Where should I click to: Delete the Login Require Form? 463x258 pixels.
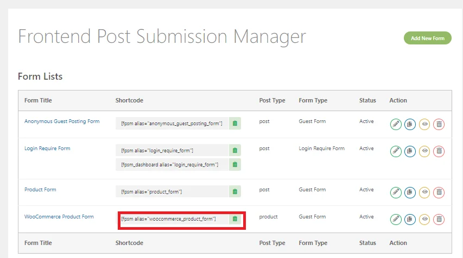(x=439, y=151)
